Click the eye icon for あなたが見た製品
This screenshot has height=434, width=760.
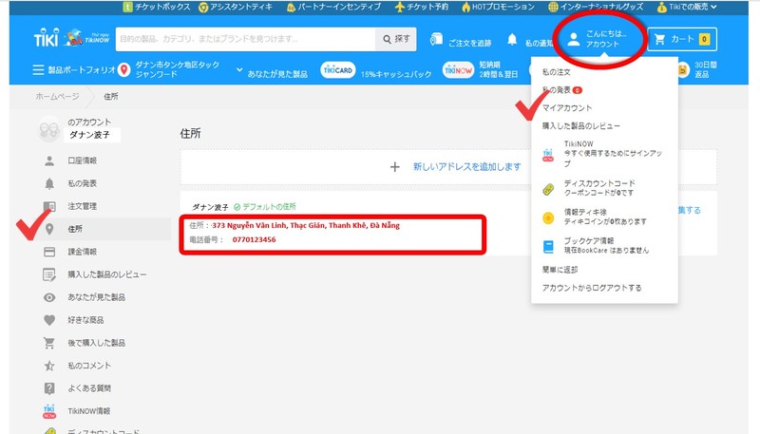49,297
